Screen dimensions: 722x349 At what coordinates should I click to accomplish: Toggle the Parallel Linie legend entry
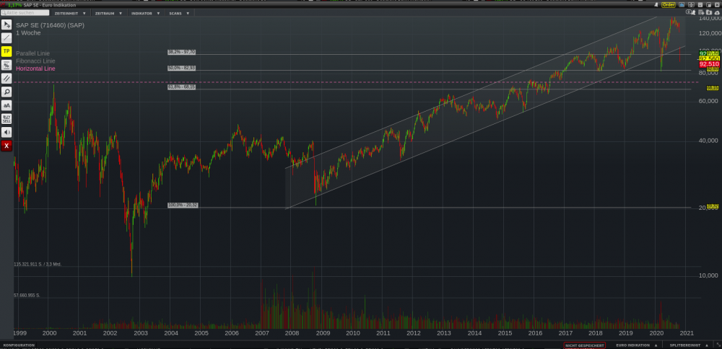tap(35, 53)
